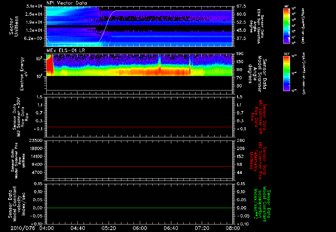336x232 pixels.
Task: Select the NF flux color bar
Action: coord(286,26)
